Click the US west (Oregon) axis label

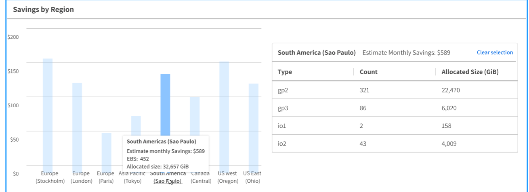(228, 177)
